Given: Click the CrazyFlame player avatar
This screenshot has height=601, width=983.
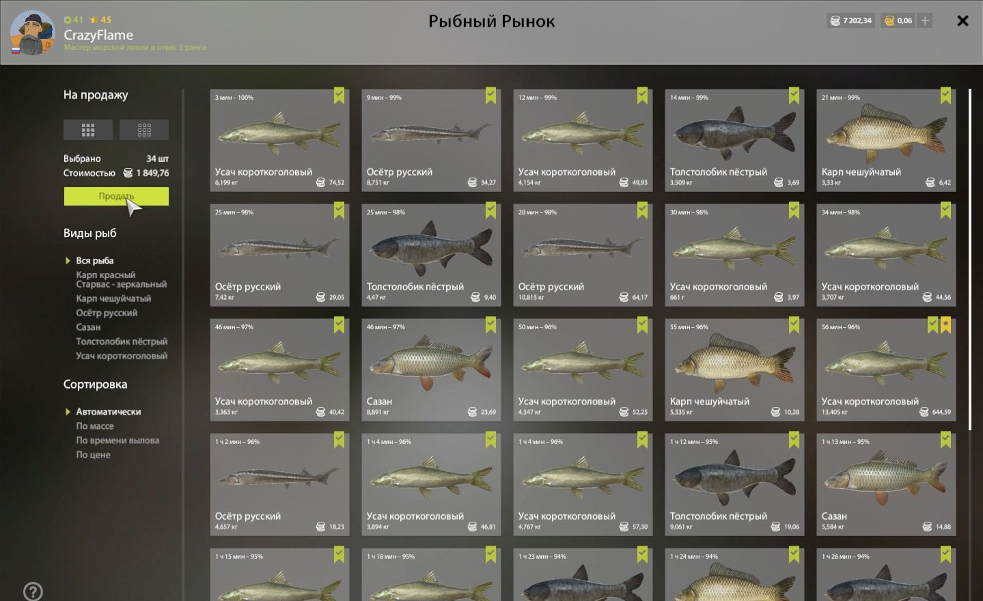Looking at the screenshot, I should (32, 33).
